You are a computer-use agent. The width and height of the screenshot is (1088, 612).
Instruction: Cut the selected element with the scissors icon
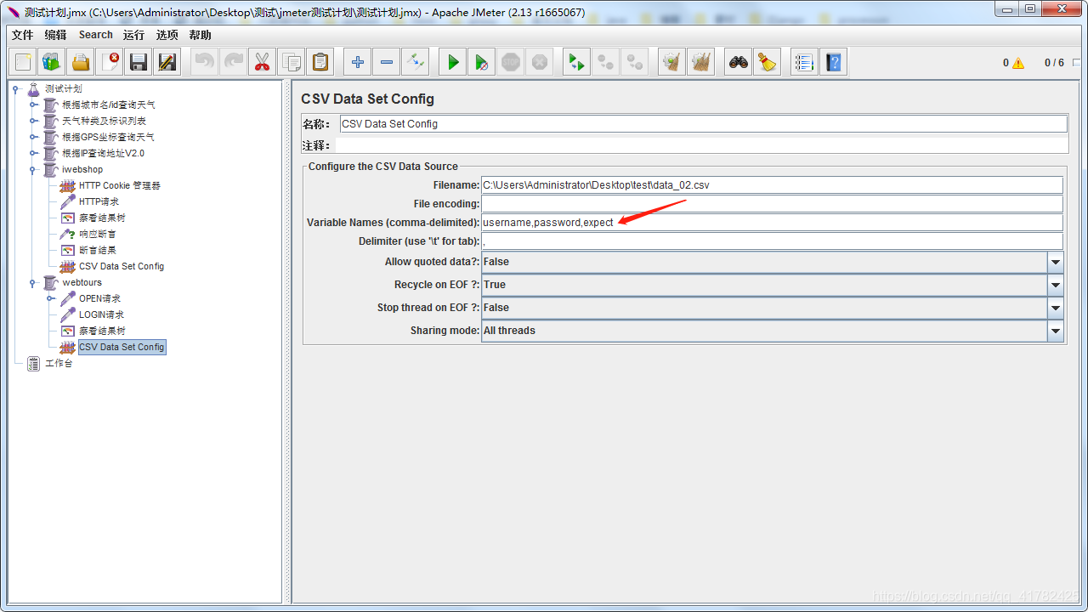[x=262, y=62]
